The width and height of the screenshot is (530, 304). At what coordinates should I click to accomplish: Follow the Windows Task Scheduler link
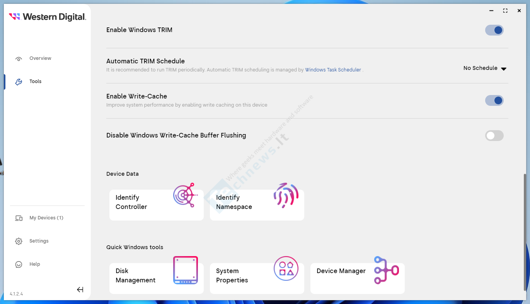(333, 70)
